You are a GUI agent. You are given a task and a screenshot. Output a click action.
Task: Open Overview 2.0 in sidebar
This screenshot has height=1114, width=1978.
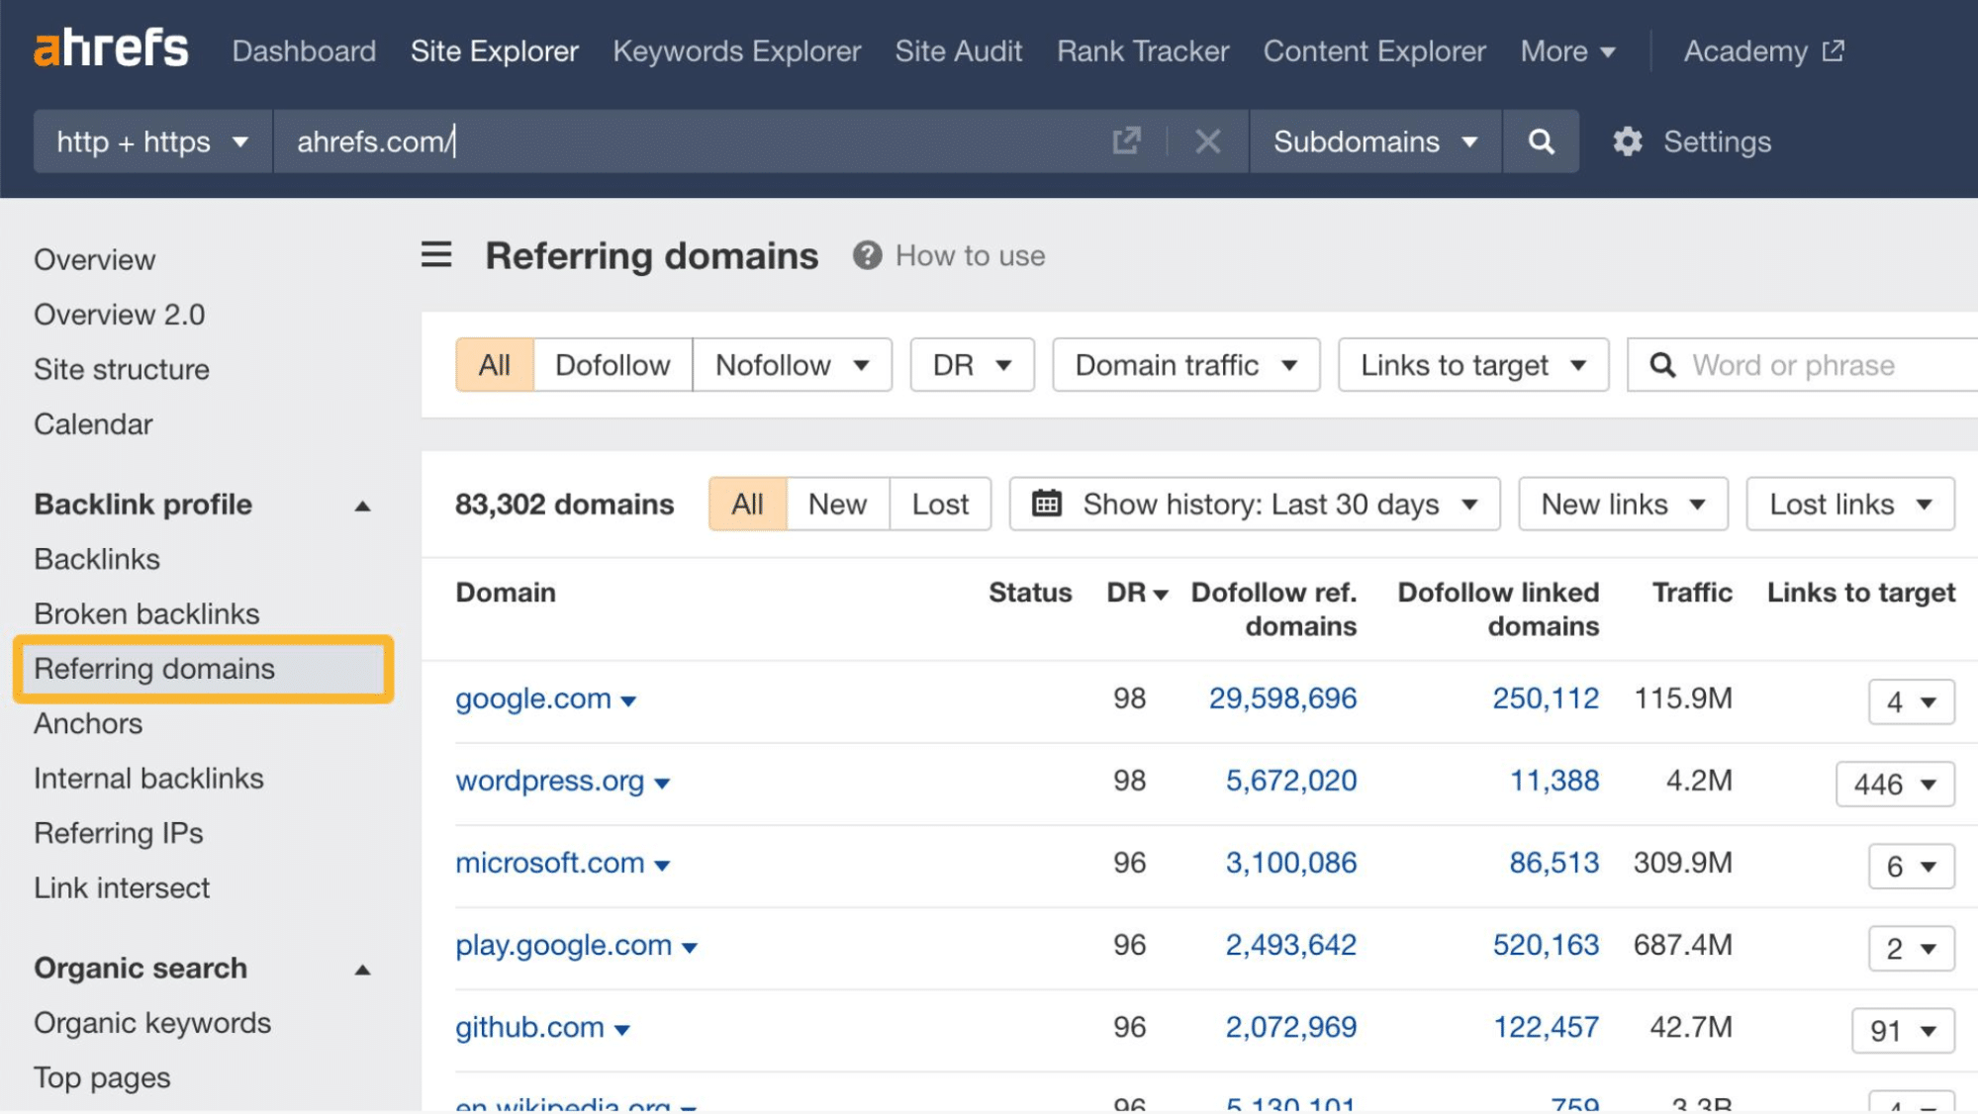click(120, 315)
